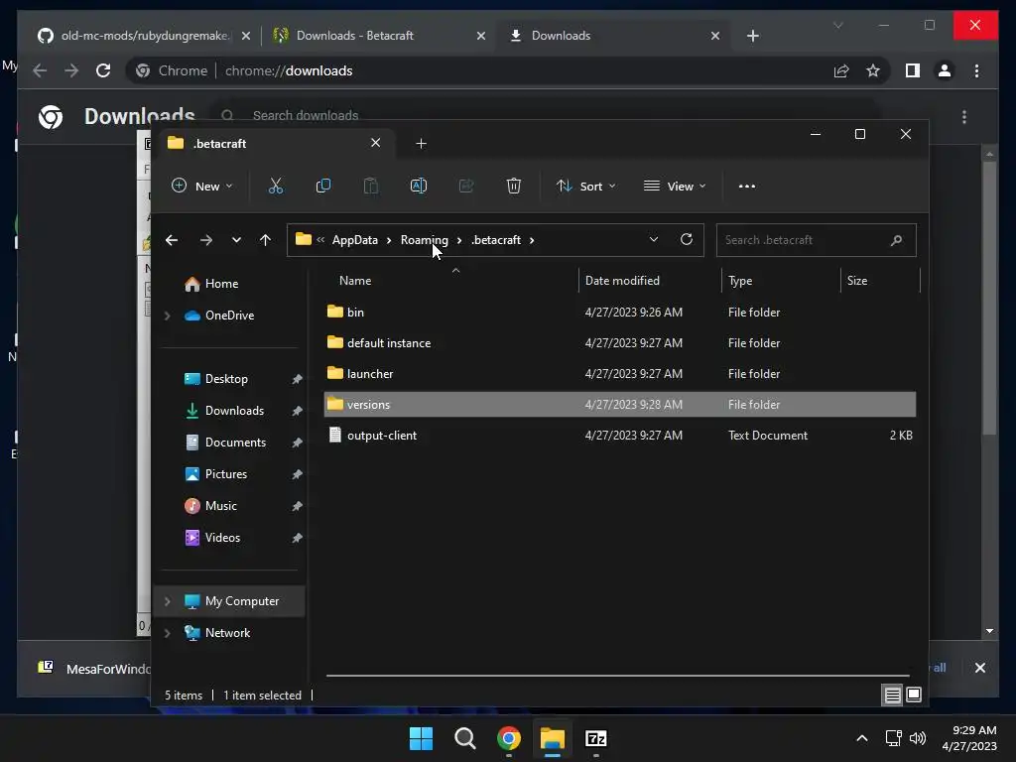Click the Paste clipboard icon in Explorer toolbar

point(371,186)
